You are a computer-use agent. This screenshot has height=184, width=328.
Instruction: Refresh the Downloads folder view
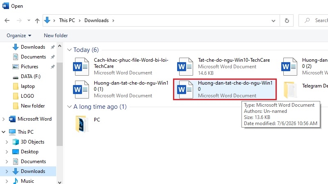click(x=287, y=20)
